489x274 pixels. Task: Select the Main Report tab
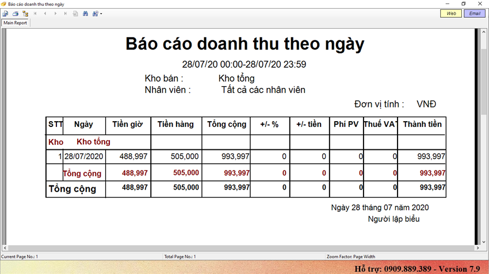click(x=16, y=23)
